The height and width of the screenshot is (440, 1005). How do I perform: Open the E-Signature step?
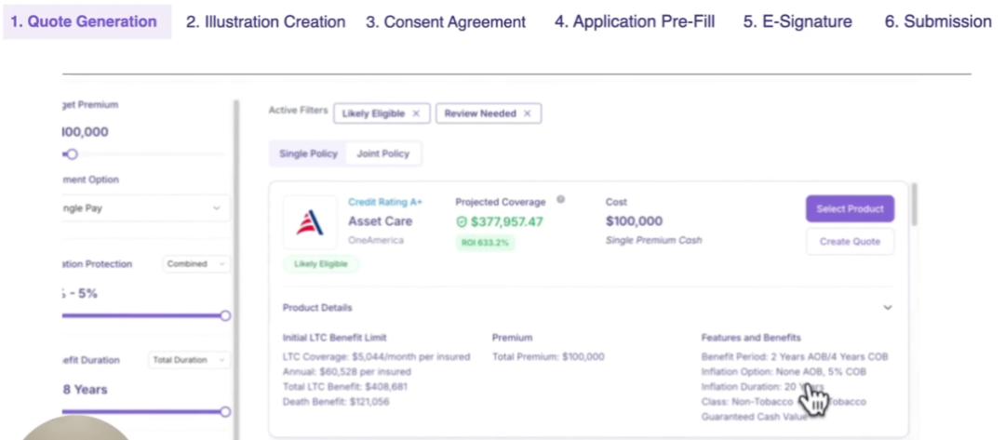point(797,21)
